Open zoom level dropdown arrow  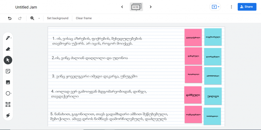click(39, 18)
